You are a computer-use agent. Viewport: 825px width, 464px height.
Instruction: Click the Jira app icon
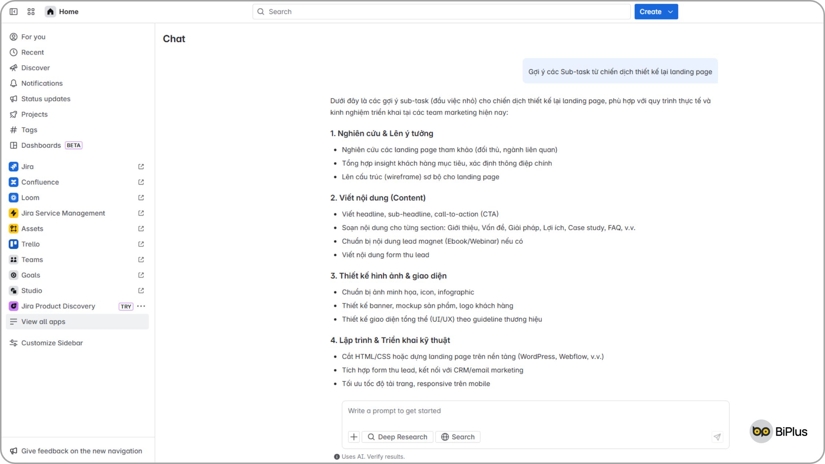tap(14, 166)
